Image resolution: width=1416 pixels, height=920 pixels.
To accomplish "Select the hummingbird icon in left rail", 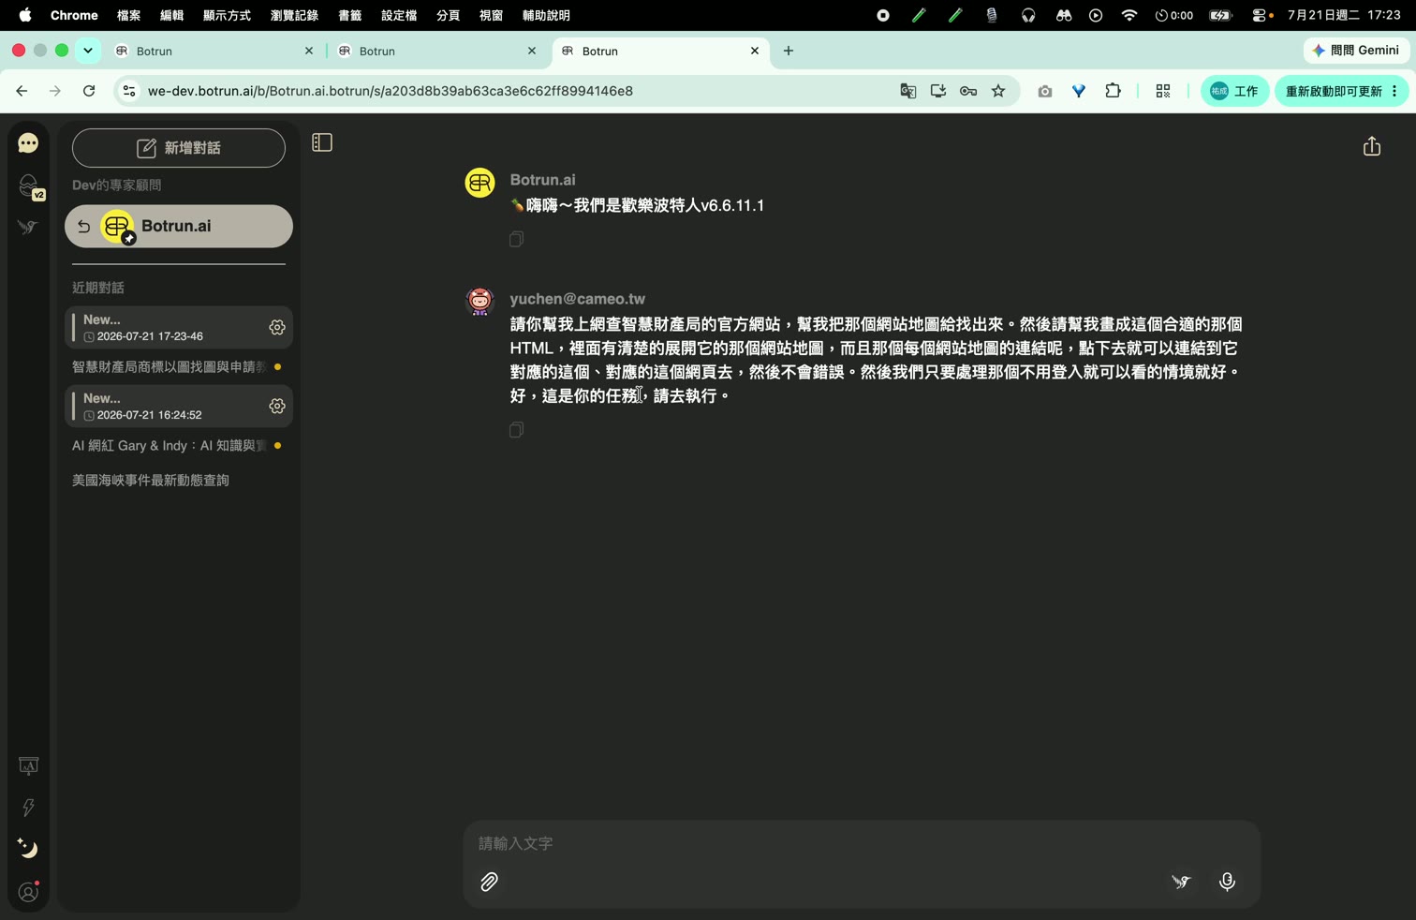I will coord(28,228).
